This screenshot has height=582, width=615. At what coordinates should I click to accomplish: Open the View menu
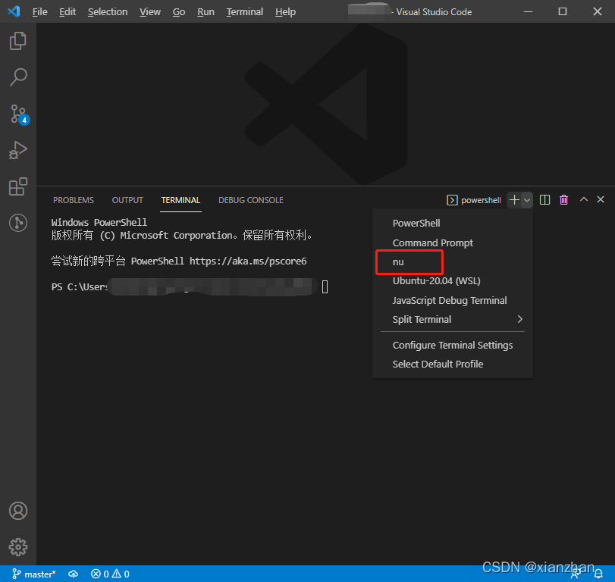tap(150, 12)
